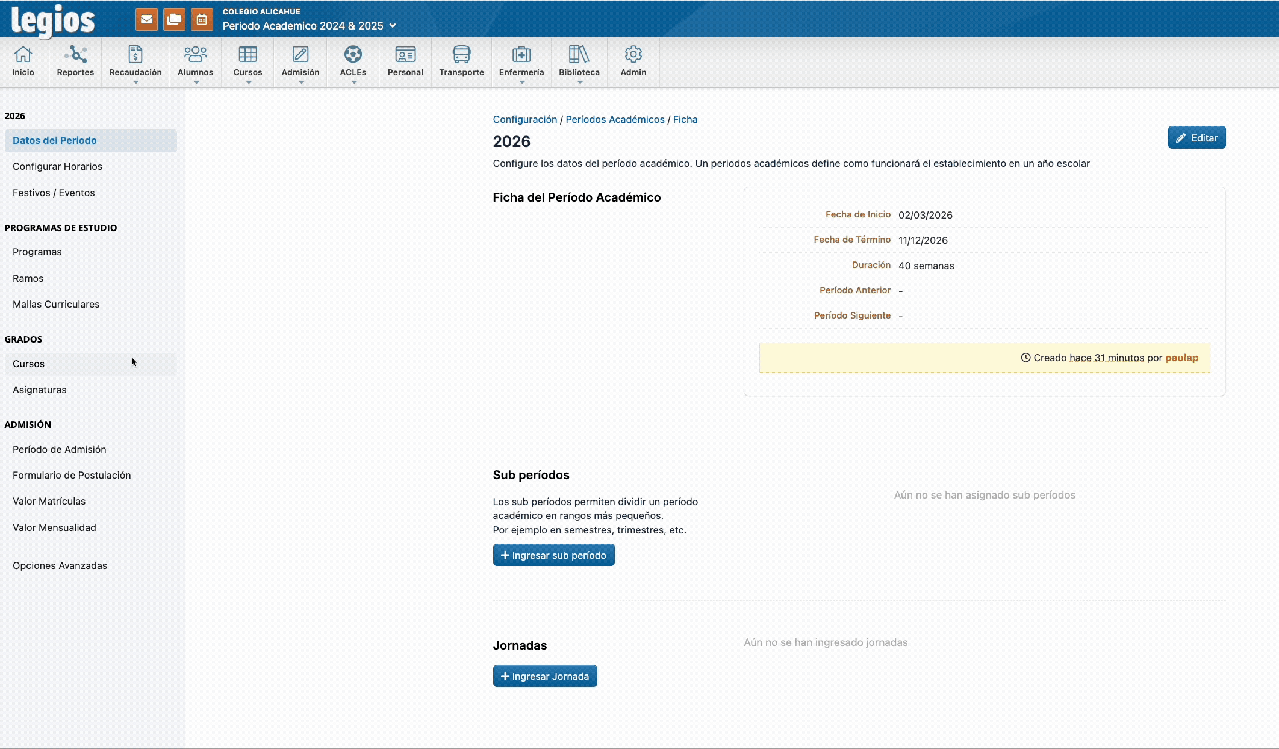
Task: Go to Inicio home icon
Action: click(23, 55)
